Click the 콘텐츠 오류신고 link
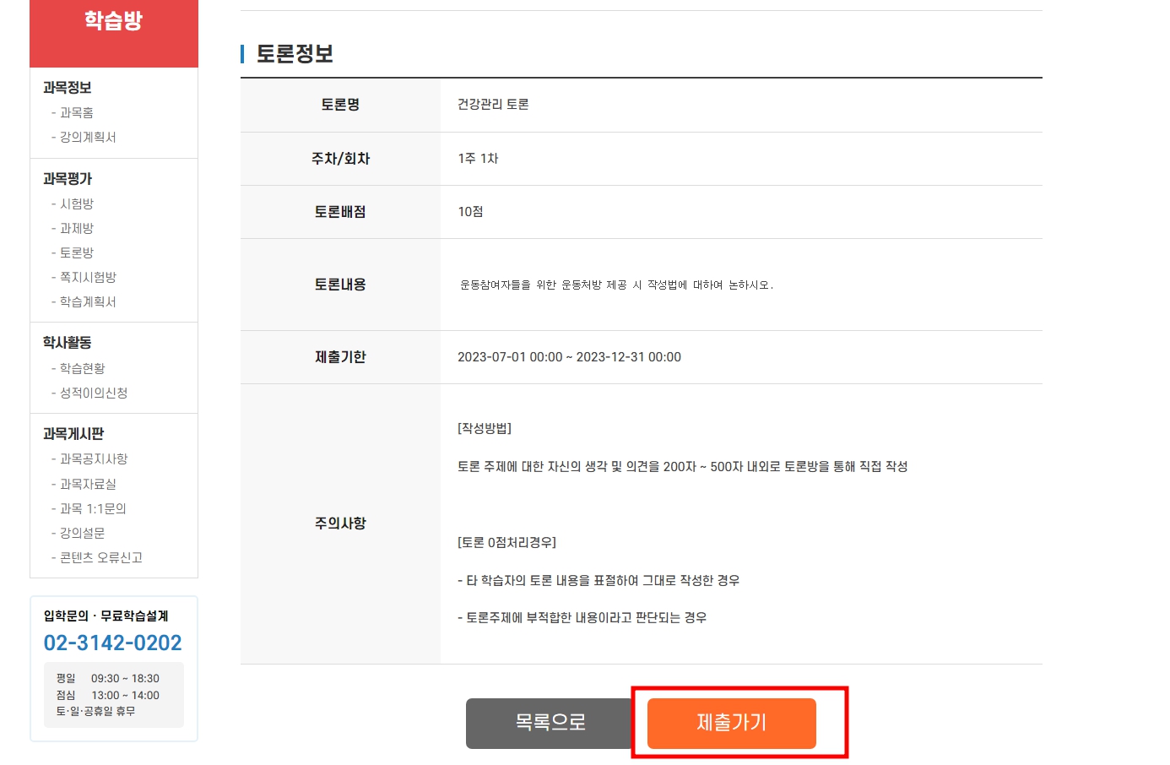 (x=101, y=557)
